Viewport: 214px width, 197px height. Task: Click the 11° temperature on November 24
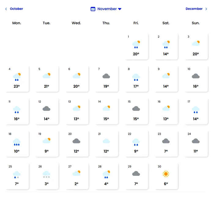click(196, 151)
